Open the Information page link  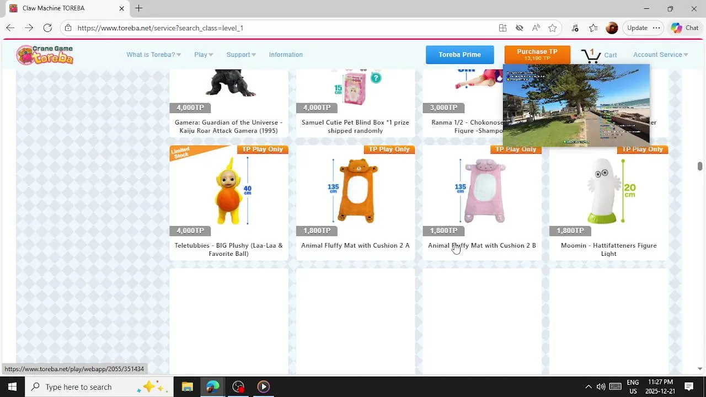pos(286,55)
